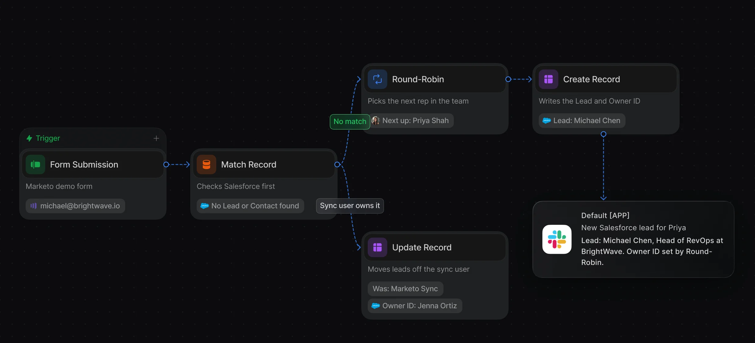Click the Match Record output connector dot
Image resolution: width=755 pixels, height=343 pixels.
click(x=337, y=164)
